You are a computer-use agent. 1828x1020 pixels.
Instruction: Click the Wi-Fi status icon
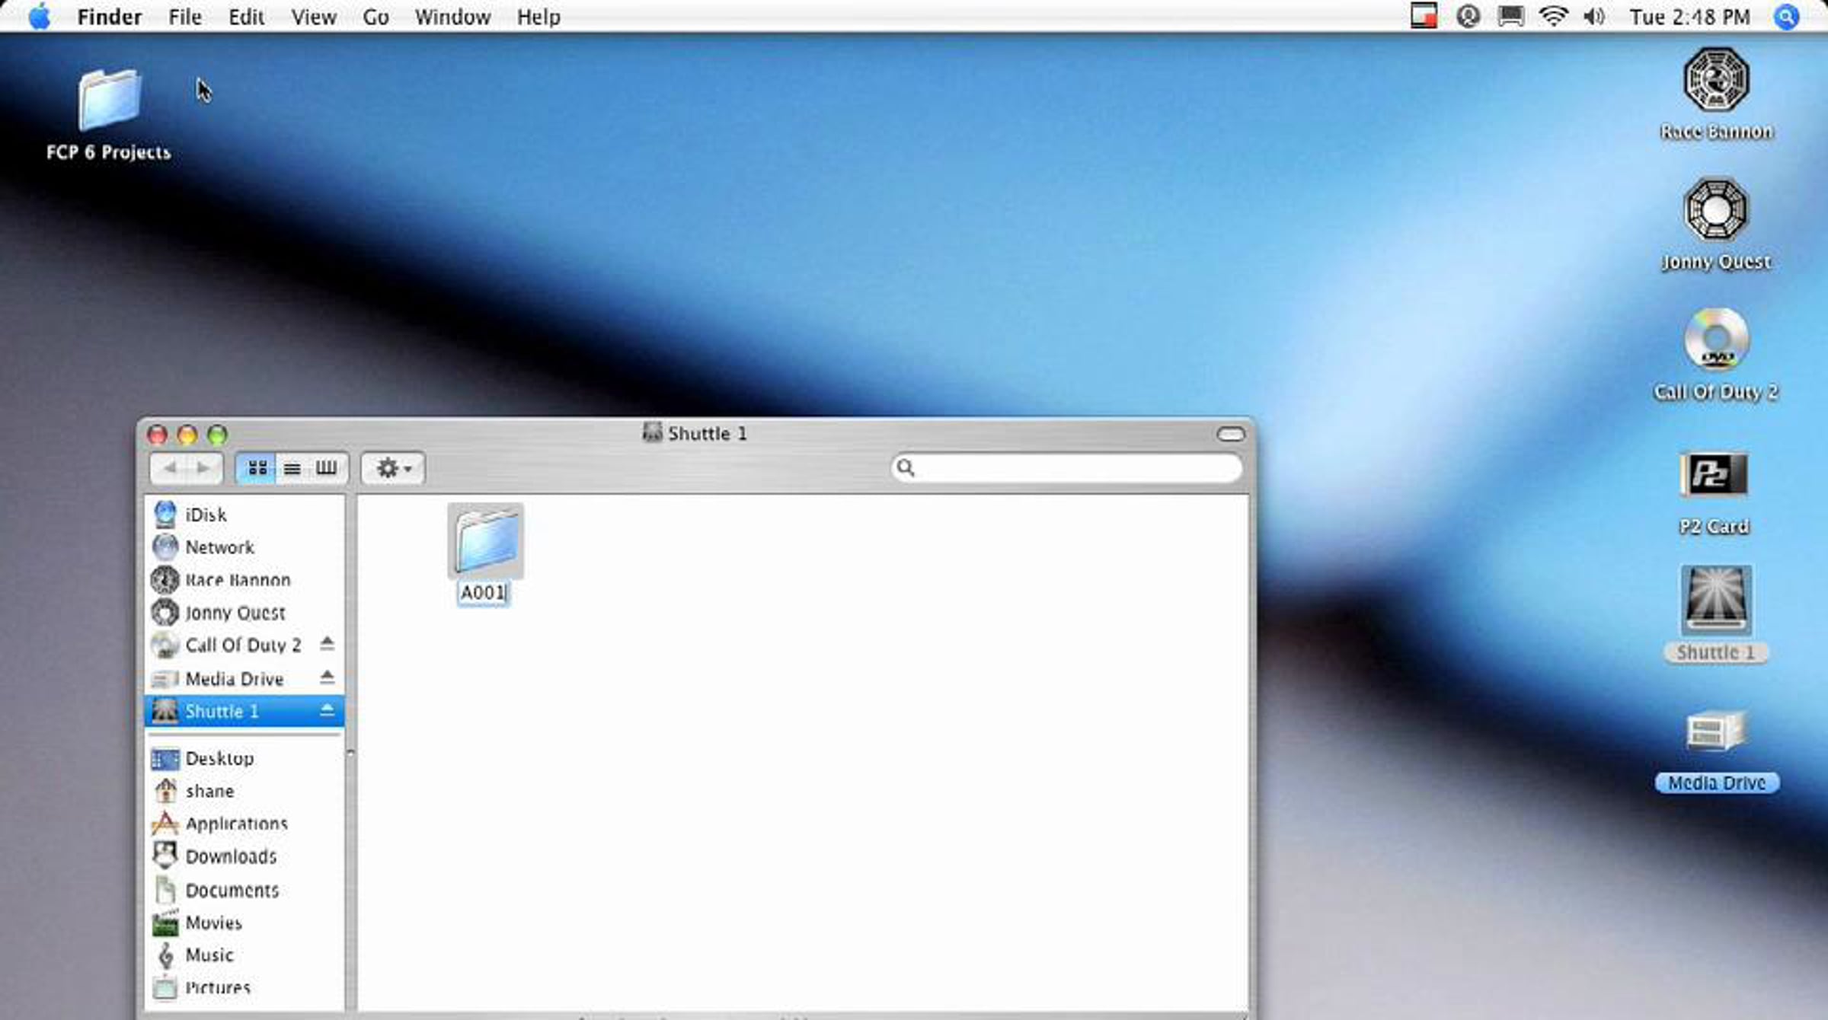point(1552,17)
